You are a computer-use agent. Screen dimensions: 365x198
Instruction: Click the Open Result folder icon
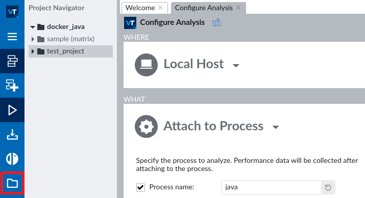tap(12, 183)
